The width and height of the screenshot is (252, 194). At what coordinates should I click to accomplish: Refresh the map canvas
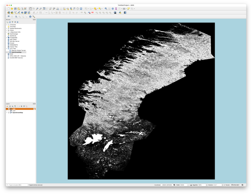pos(81,9)
